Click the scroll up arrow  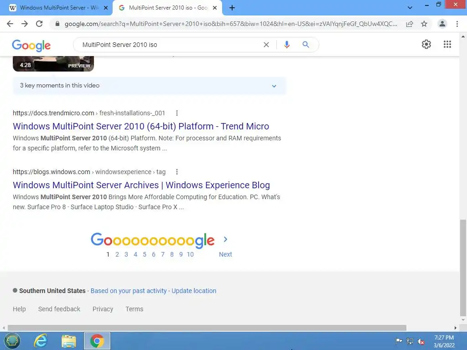(x=463, y=36)
